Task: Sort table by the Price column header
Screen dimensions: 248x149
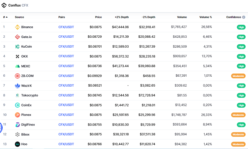Action: (98, 17)
